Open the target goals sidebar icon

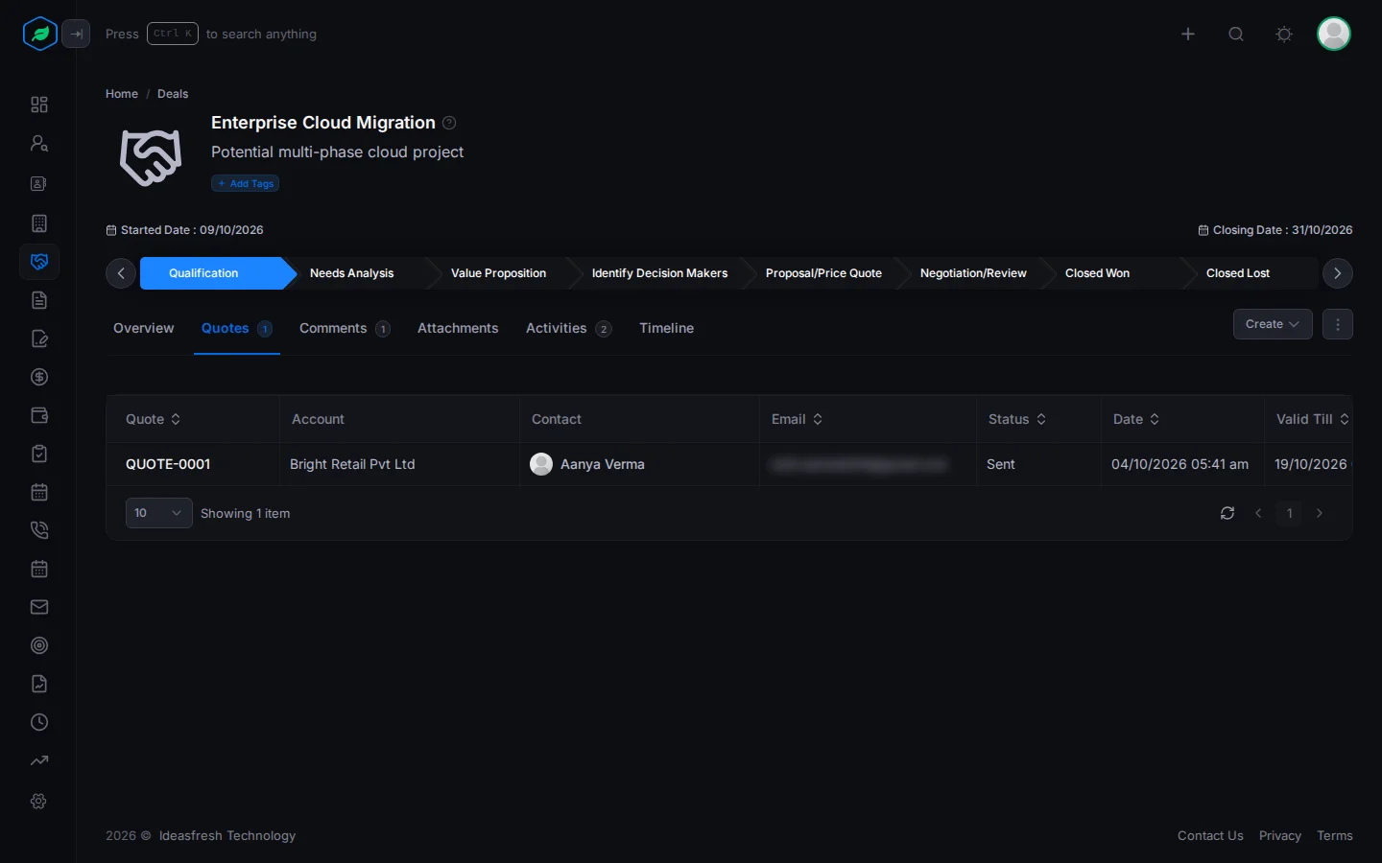tap(39, 645)
